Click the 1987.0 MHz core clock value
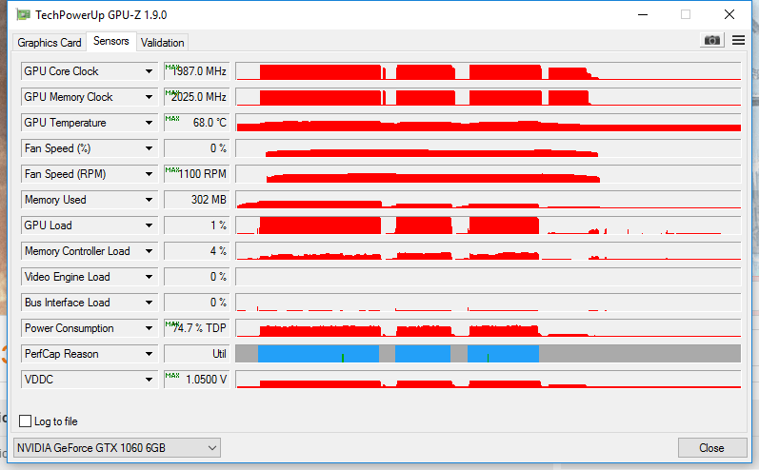 [196, 71]
